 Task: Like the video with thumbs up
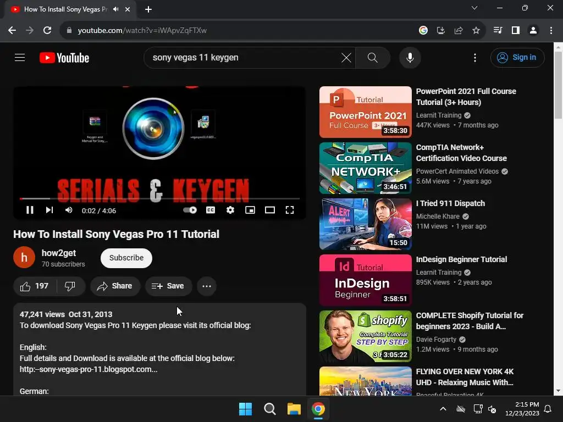point(35,286)
